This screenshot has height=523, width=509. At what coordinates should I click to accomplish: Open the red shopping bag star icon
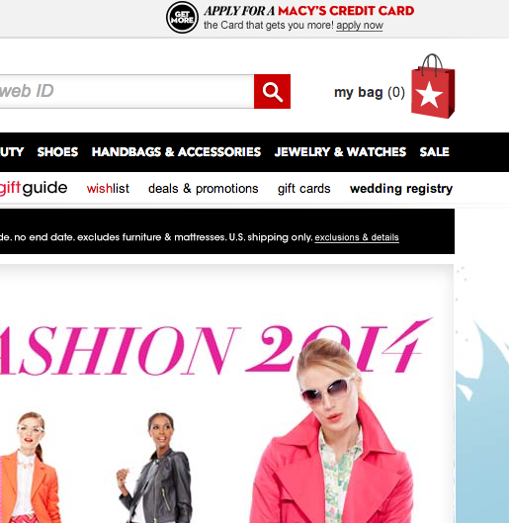click(433, 86)
